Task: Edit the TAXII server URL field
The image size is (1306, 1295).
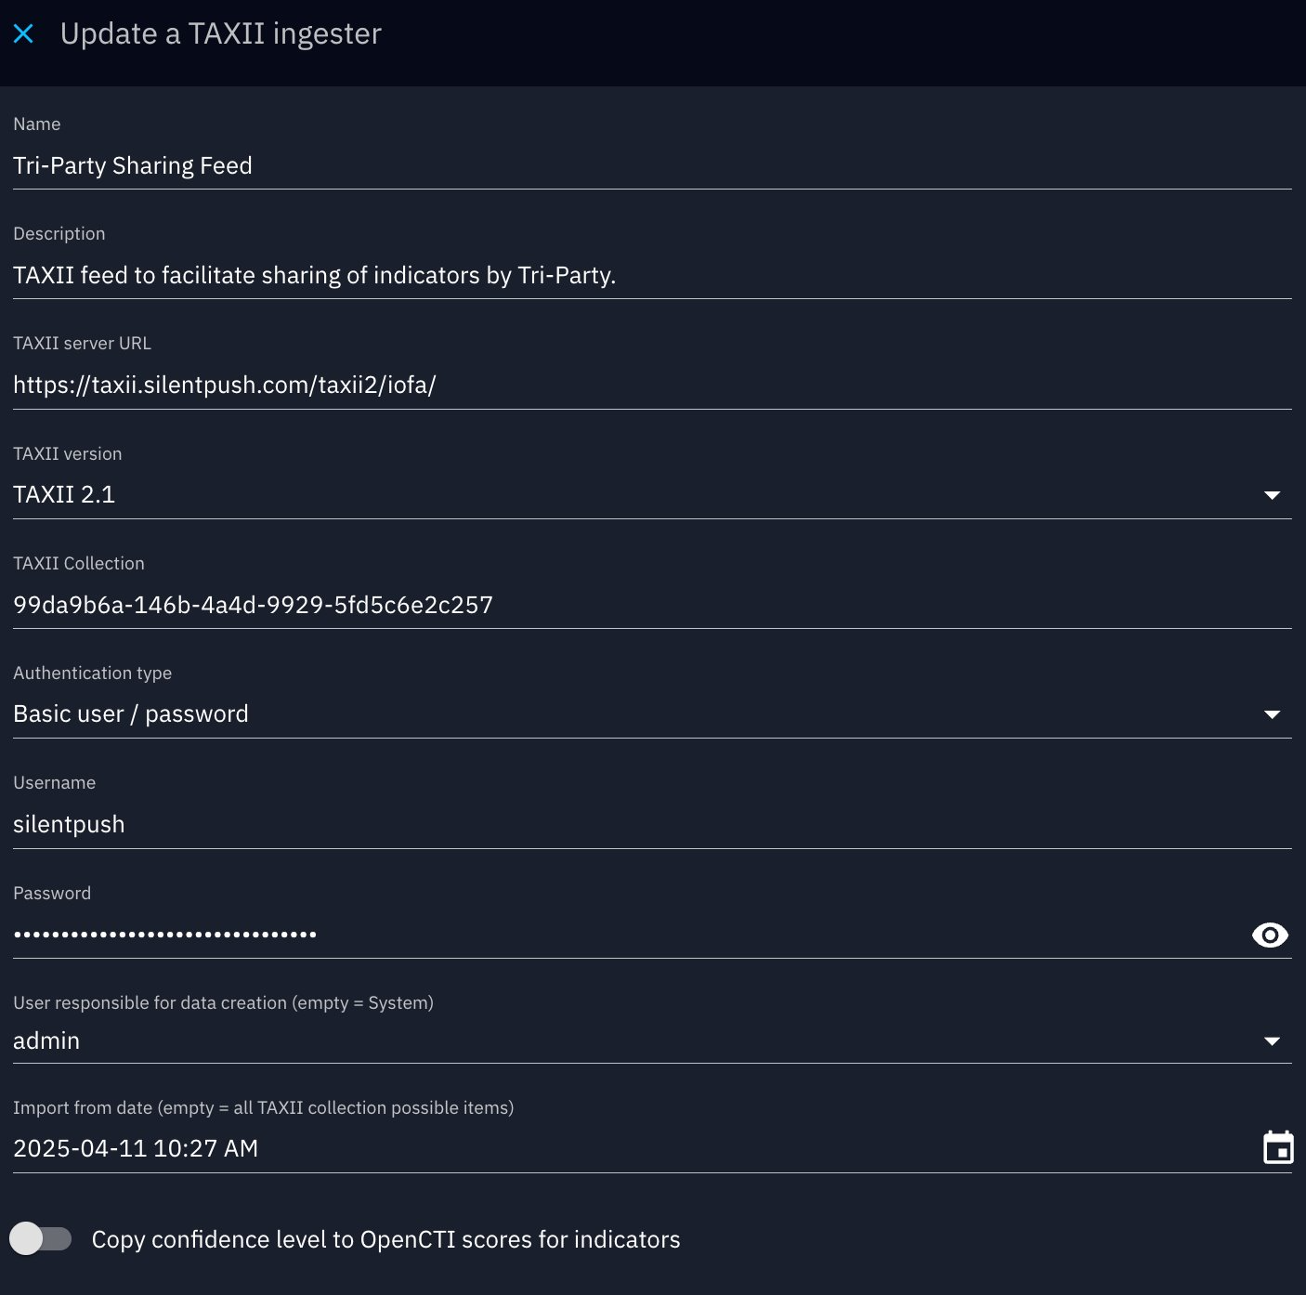Action: pos(652,385)
